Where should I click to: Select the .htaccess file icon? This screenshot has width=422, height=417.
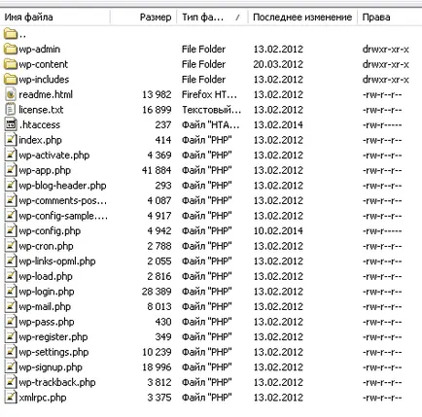[11, 124]
